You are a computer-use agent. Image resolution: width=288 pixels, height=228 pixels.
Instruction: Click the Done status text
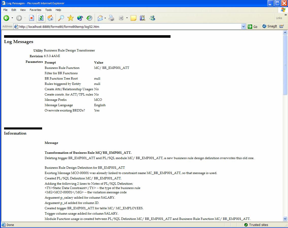10,225
